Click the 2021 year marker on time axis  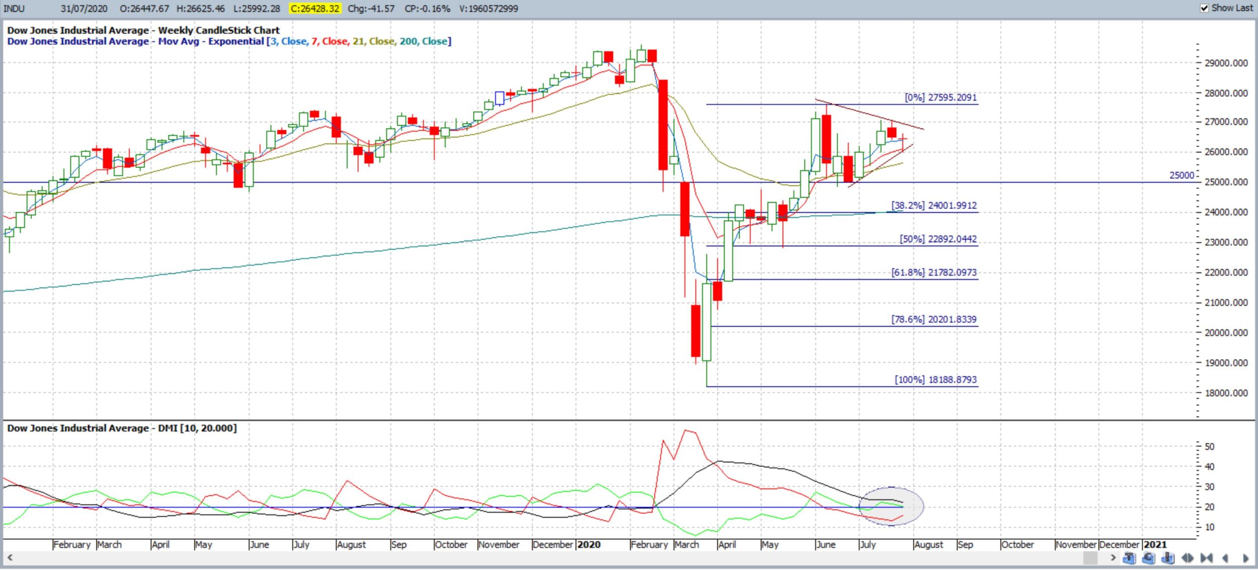tap(1155, 544)
